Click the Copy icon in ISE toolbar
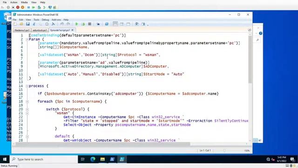The width and height of the screenshot is (298, 168). (x=41, y=24)
